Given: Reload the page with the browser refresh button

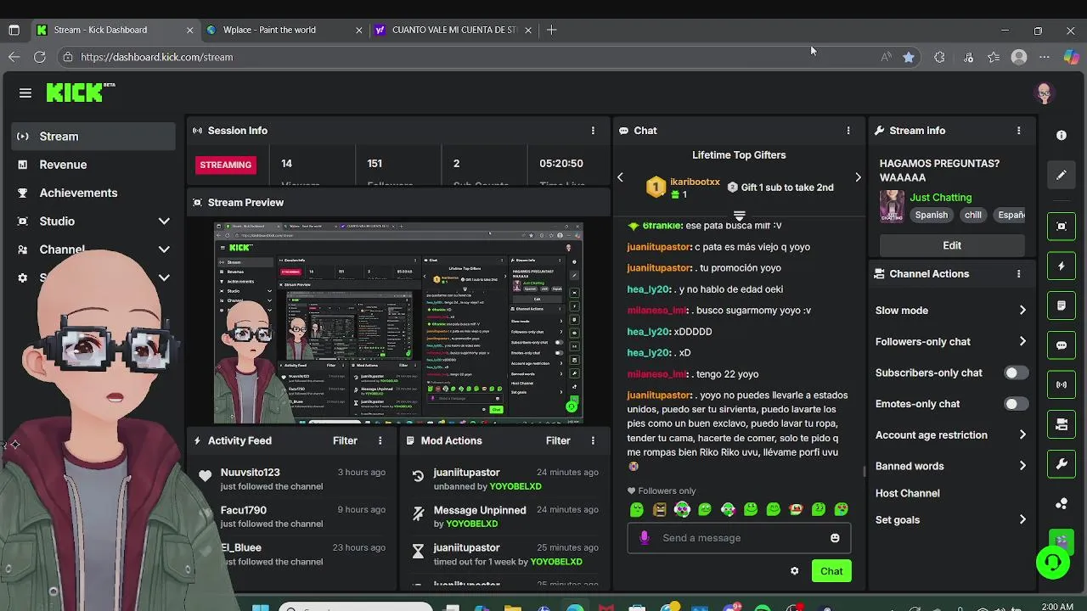Looking at the screenshot, I should (x=40, y=57).
